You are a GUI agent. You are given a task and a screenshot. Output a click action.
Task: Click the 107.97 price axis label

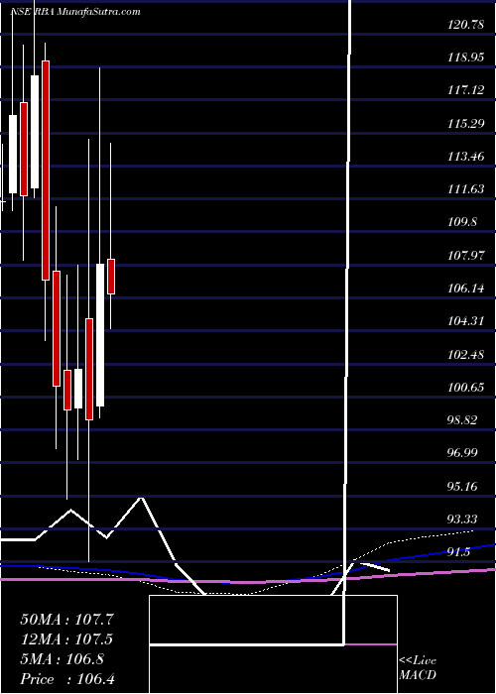point(466,256)
